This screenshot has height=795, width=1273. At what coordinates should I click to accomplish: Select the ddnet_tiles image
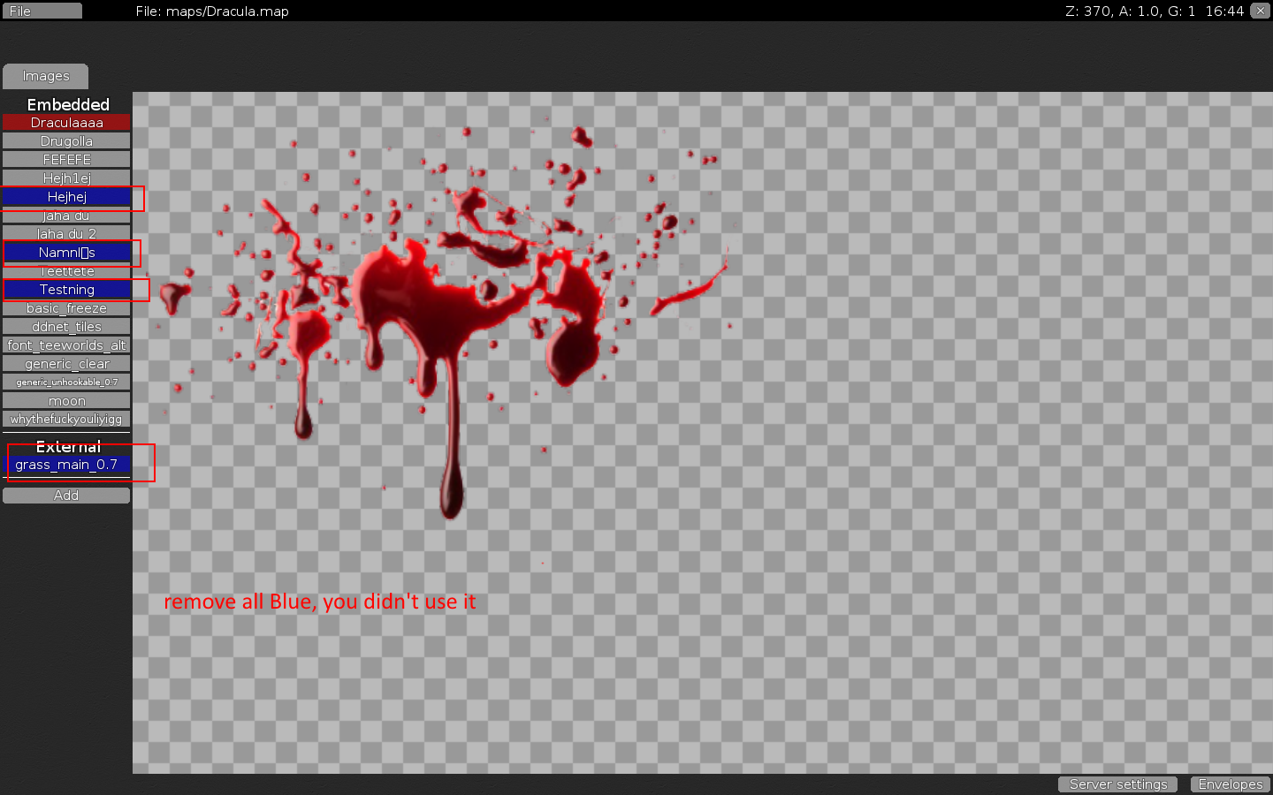[66, 326]
